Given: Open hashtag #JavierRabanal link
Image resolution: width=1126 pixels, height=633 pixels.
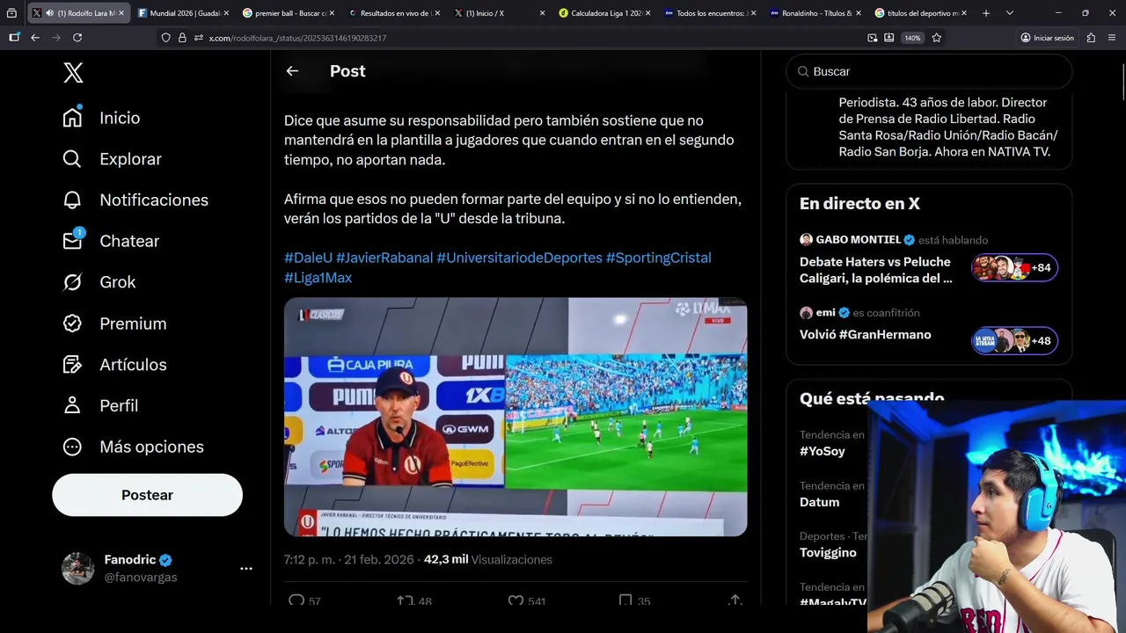Looking at the screenshot, I should pyautogui.click(x=384, y=258).
